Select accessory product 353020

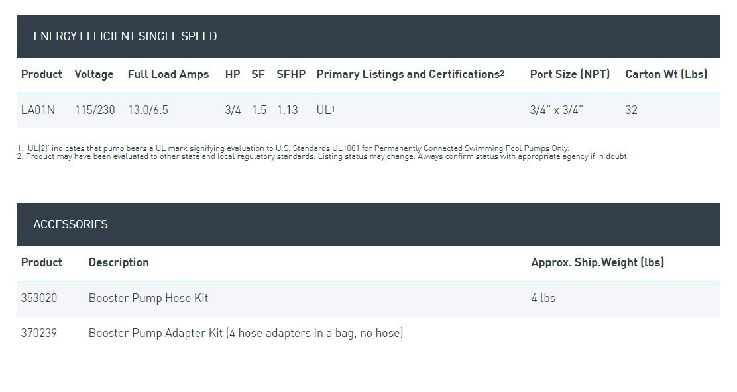click(x=39, y=298)
